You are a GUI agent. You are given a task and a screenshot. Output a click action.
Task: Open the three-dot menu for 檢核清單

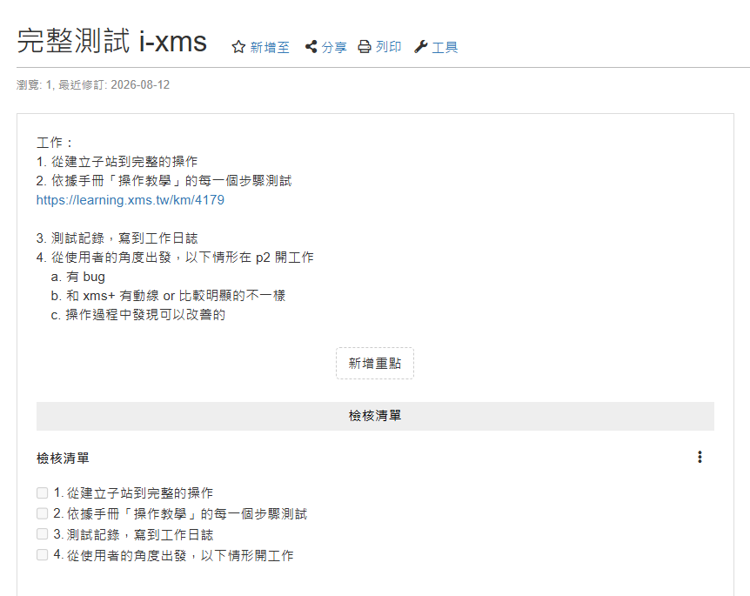[x=700, y=458]
